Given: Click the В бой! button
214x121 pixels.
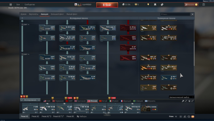Looking at the screenshot, I should 107,5.
